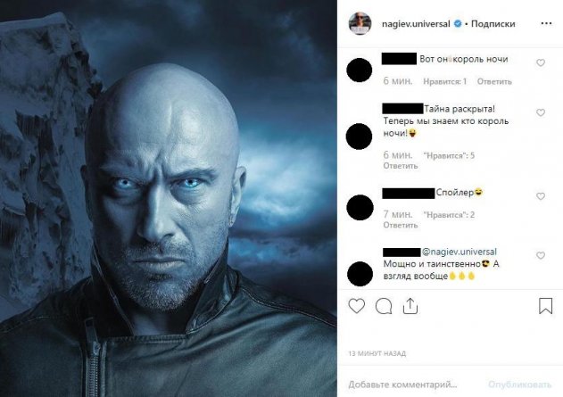
Task: Like the post with the heart icon
Action: tap(357, 307)
